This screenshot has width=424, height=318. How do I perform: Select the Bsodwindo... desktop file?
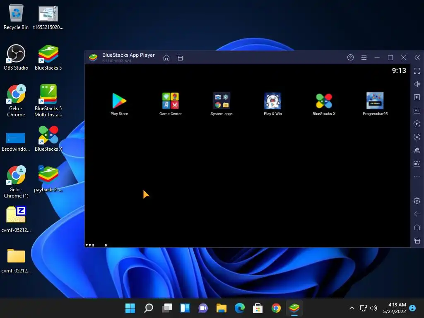pyautogui.click(x=16, y=141)
